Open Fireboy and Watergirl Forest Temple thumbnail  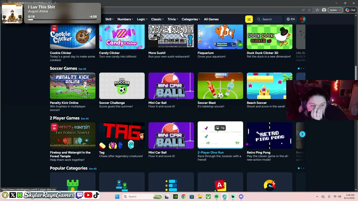[73, 135]
